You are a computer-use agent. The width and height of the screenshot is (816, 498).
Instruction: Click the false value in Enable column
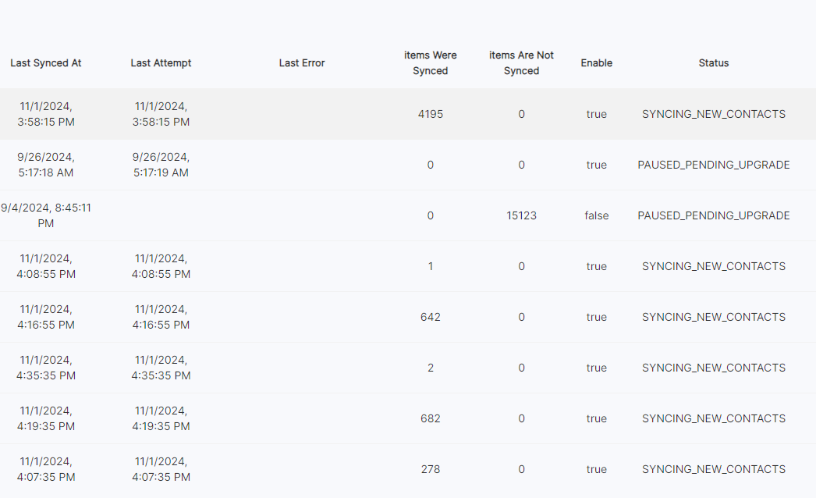coord(597,215)
